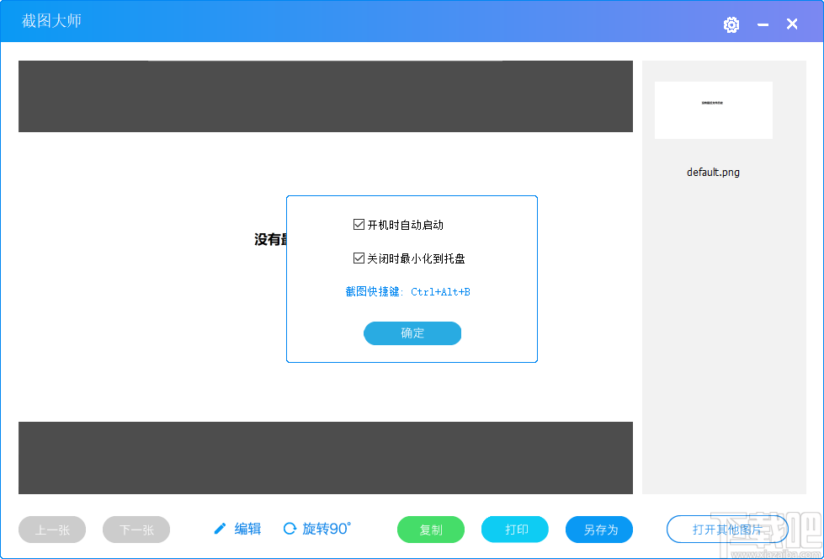This screenshot has height=559, width=824.
Task: Open the 打开其他图片 button
Action: coord(726,529)
